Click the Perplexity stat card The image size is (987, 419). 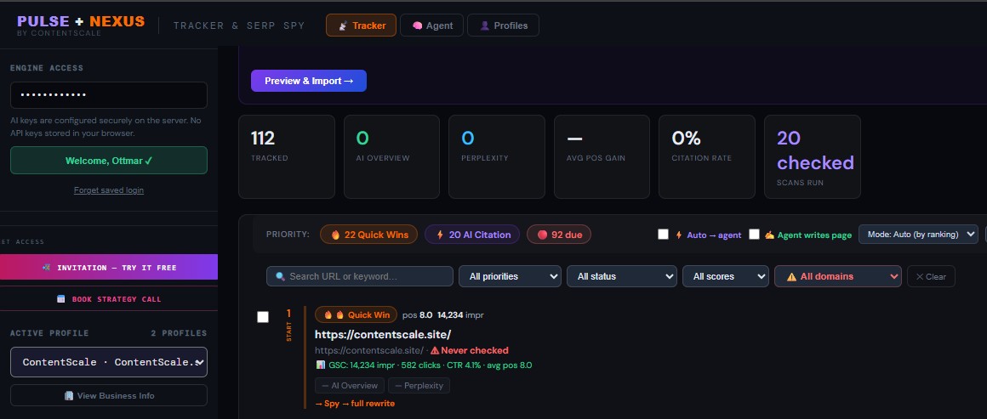[497, 156]
